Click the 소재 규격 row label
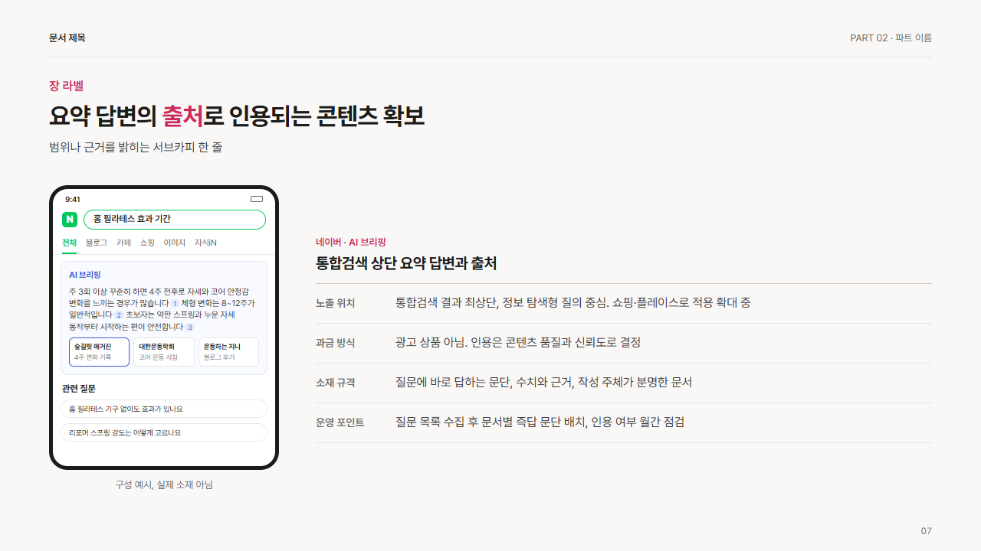 click(336, 383)
